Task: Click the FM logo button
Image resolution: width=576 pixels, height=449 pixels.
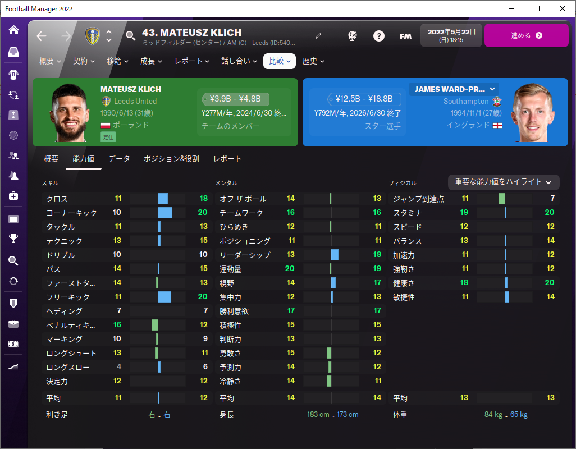Action: pos(405,36)
